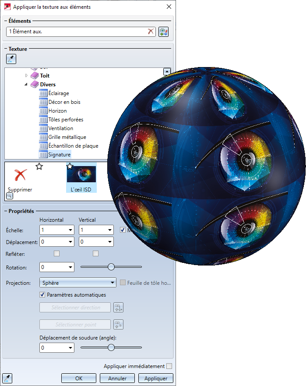The width and height of the screenshot is (306, 386).
Task: Clear the selected element with red X
Action: tap(151, 31)
